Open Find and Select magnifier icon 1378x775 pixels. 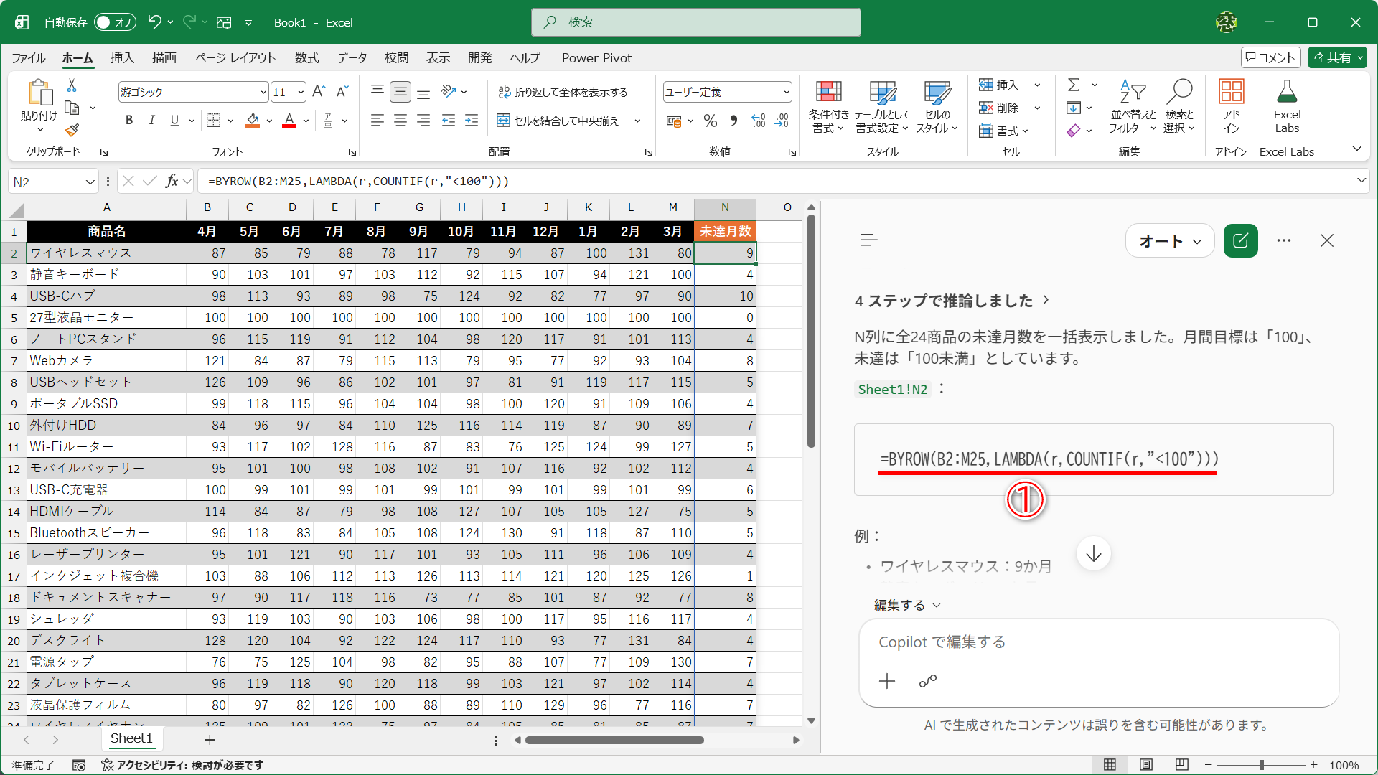tap(1179, 108)
